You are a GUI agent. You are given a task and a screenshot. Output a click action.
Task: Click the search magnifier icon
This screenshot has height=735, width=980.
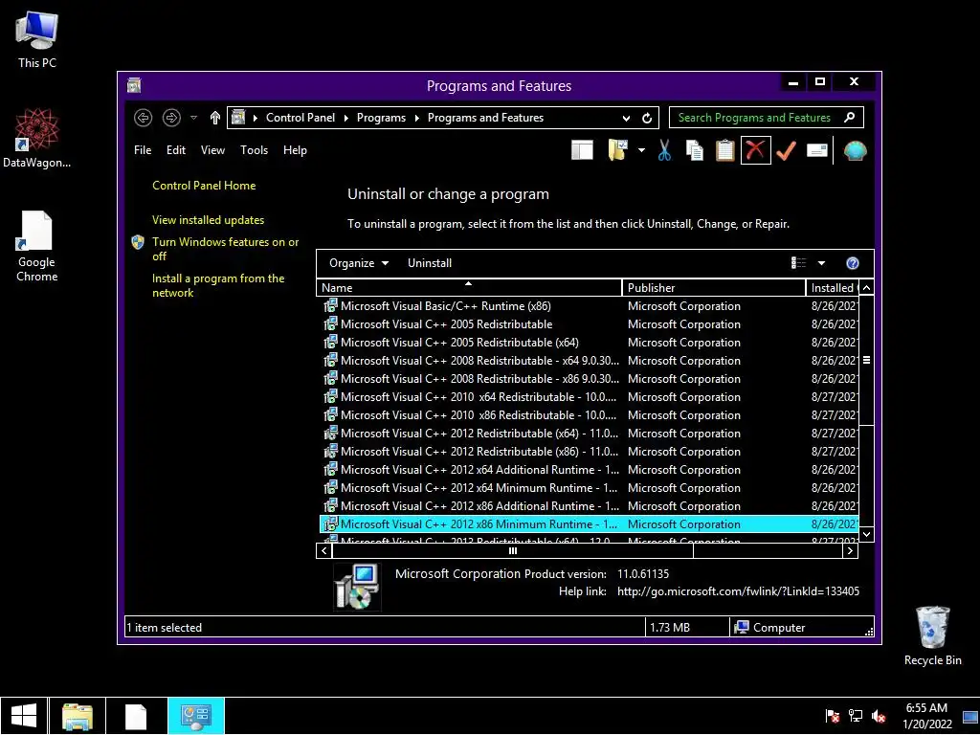(850, 117)
